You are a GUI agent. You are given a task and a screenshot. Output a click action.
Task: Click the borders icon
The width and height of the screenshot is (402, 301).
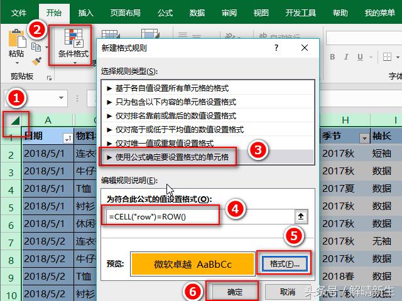click(387, 57)
